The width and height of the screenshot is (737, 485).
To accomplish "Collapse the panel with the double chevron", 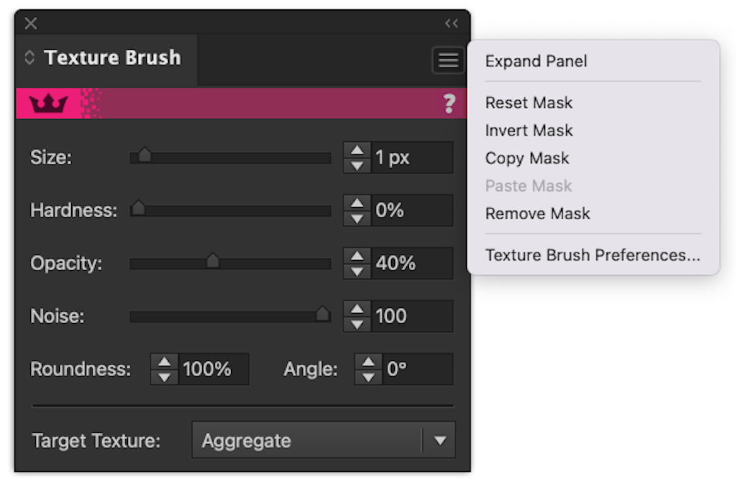I will coord(451,23).
